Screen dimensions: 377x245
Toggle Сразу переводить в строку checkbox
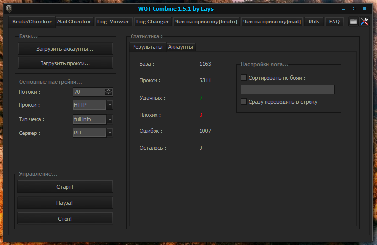pos(244,101)
